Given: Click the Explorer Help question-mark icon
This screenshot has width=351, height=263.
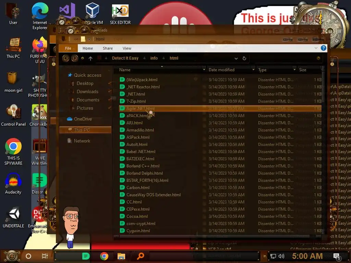Looking at the screenshot, I should 323,48.
